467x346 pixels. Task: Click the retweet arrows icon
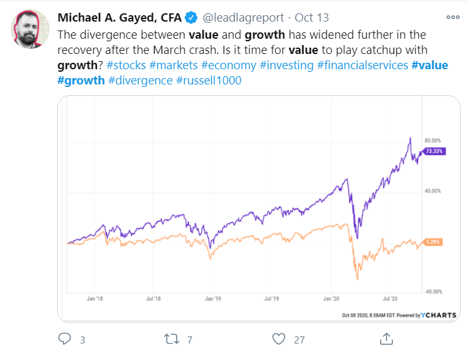coord(172,339)
